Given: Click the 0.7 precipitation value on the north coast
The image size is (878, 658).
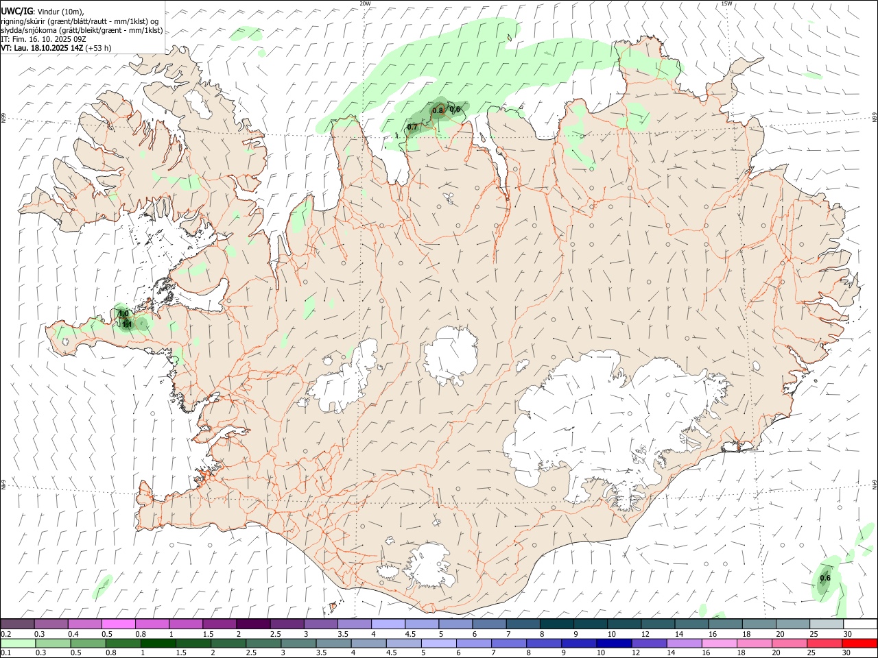Looking at the screenshot, I should (x=412, y=127).
